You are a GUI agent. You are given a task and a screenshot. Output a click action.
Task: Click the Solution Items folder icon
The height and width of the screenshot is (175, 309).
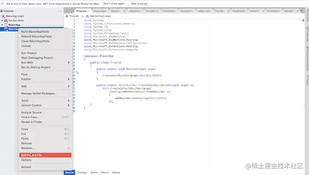coord(6,20)
